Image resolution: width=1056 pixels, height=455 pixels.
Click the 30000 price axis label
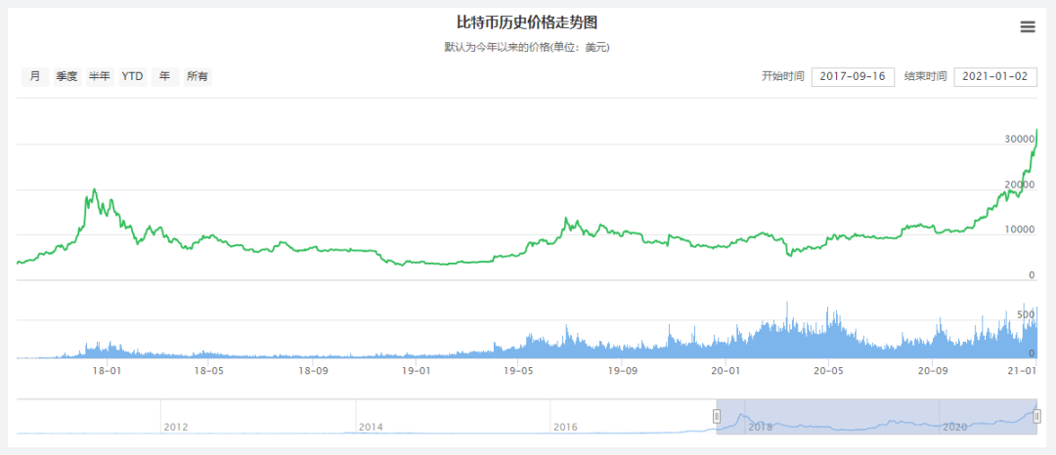coord(1019,139)
